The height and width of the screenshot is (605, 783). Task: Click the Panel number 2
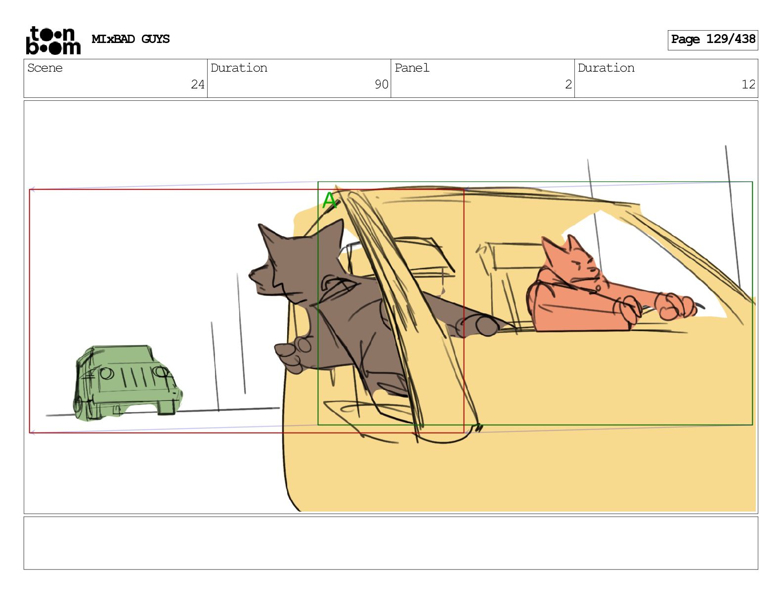(568, 85)
